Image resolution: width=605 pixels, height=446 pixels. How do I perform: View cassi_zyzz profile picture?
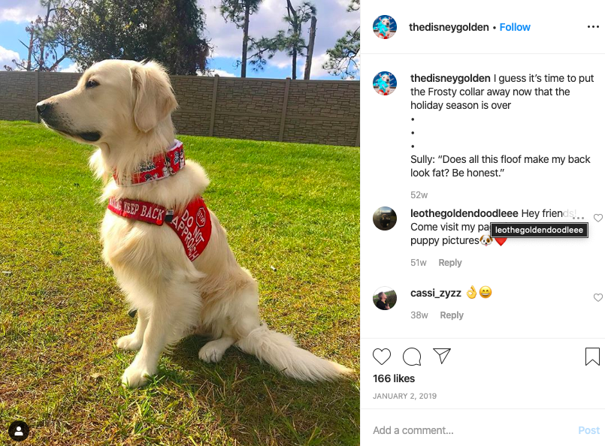tap(385, 298)
